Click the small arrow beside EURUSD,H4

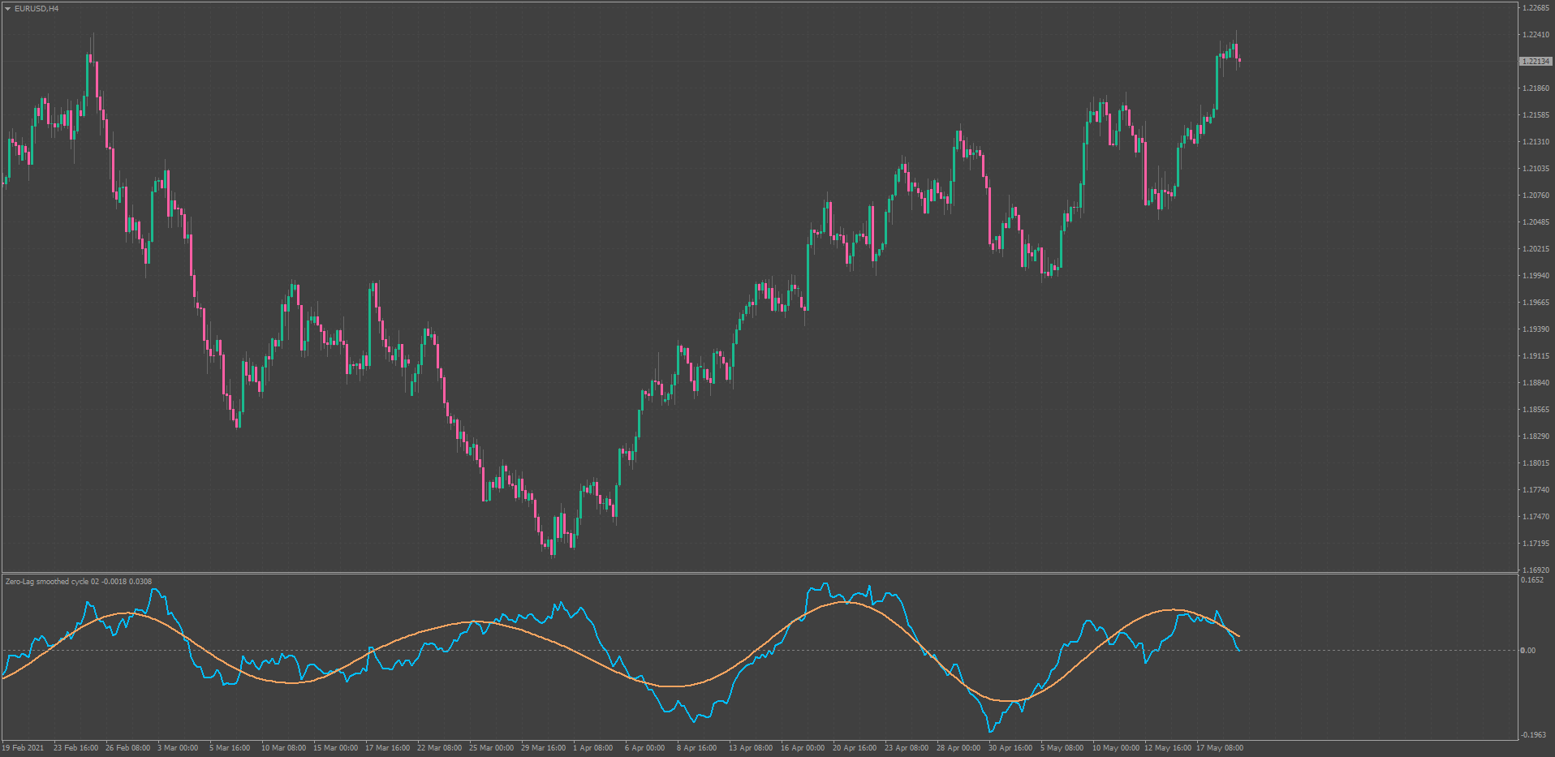point(7,9)
